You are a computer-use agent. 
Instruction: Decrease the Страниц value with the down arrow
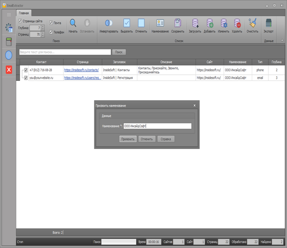43,35
